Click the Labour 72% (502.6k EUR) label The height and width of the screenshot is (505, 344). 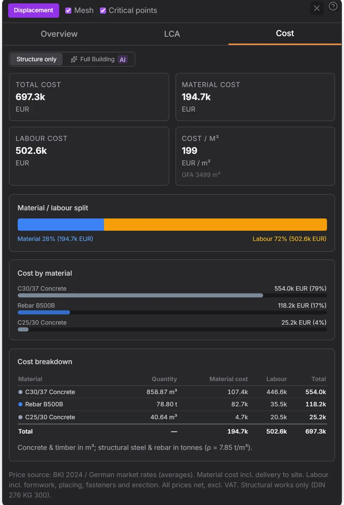pos(289,239)
